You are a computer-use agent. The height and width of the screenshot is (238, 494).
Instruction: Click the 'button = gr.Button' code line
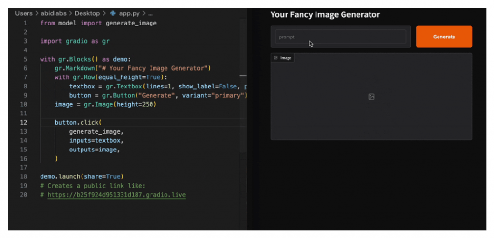tap(158, 96)
